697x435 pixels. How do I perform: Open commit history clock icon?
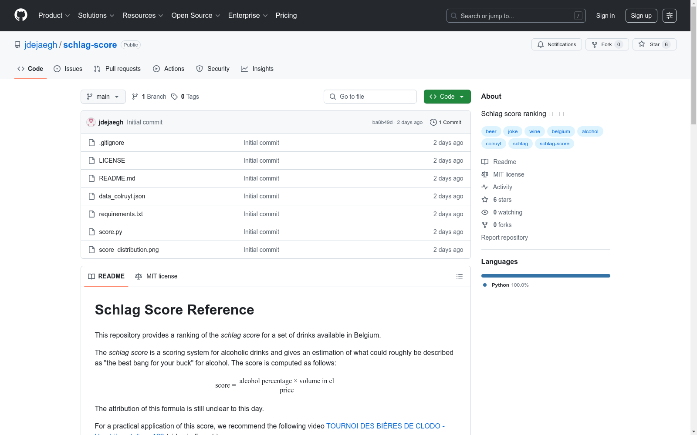point(433,122)
